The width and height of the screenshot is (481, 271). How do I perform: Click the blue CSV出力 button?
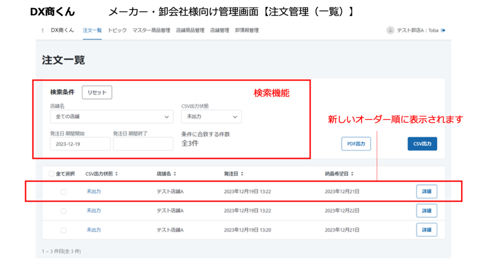pyautogui.click(x=422, y=144)
